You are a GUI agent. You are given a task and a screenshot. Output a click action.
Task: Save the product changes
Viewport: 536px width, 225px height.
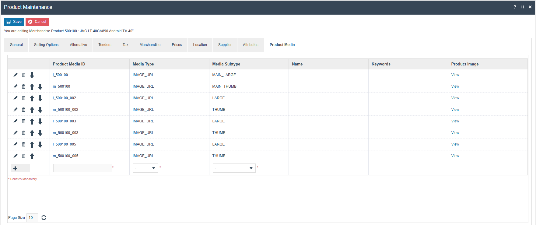click(14, 22)
